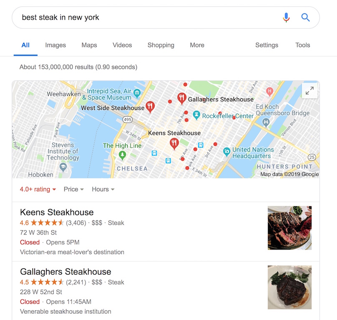Select the Gallaghers Steakhouse map pin
The image size is (337, 320).
(182, 99)
